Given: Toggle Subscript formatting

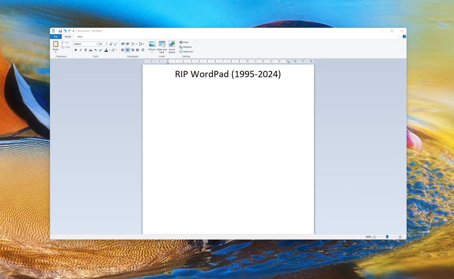Looking at the screenshot, I should 95,50.
